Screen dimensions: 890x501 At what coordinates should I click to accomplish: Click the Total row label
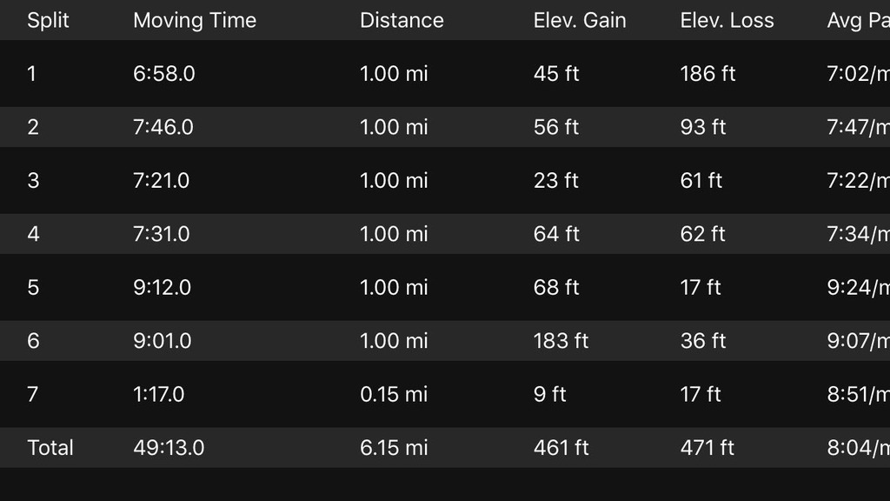click(x=50, y=448)
